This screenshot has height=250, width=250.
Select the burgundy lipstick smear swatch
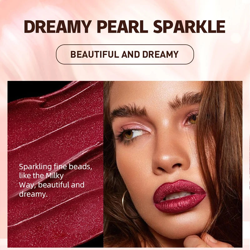tap(56, 164)
